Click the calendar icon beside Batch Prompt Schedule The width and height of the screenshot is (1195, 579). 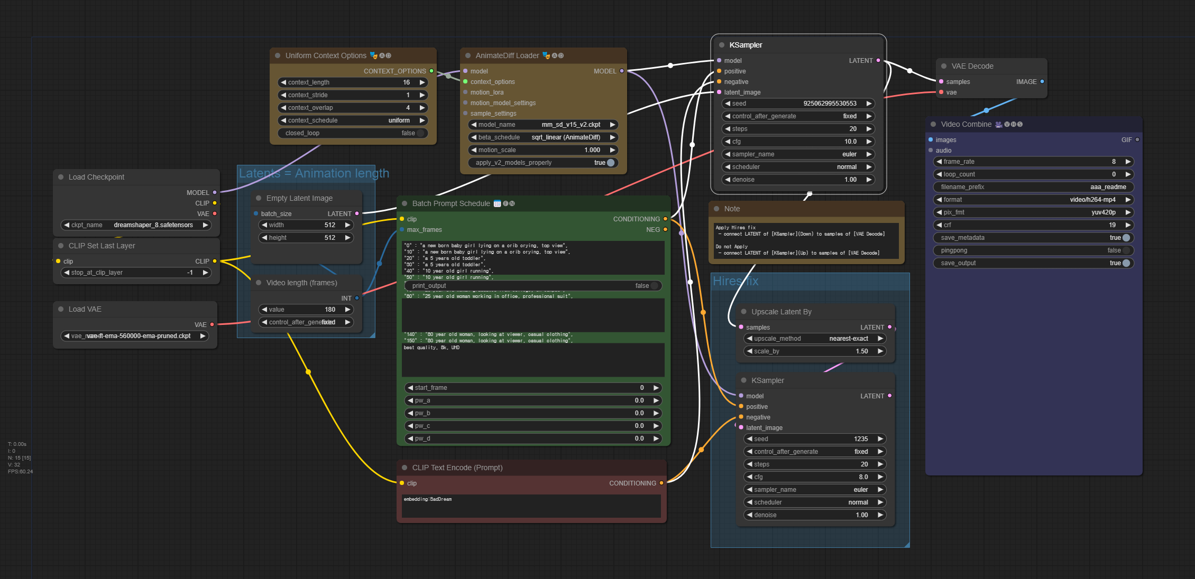pyautogui.click(x=497, y=203)
